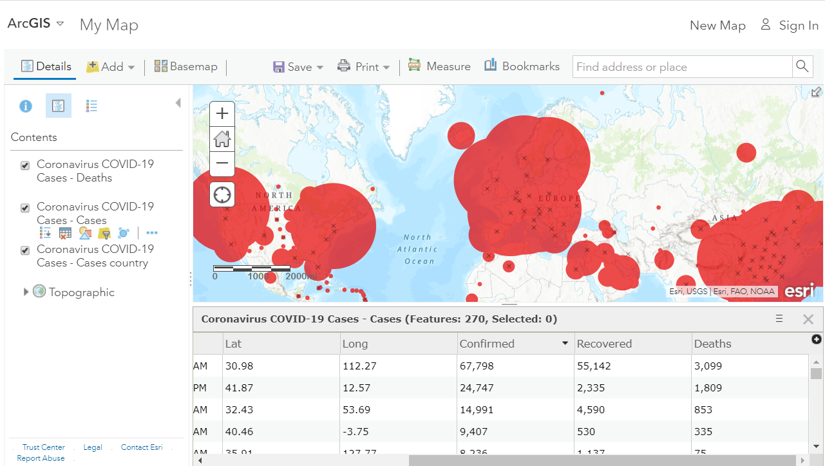Hide table icon under Cases layer

[65, 233]
